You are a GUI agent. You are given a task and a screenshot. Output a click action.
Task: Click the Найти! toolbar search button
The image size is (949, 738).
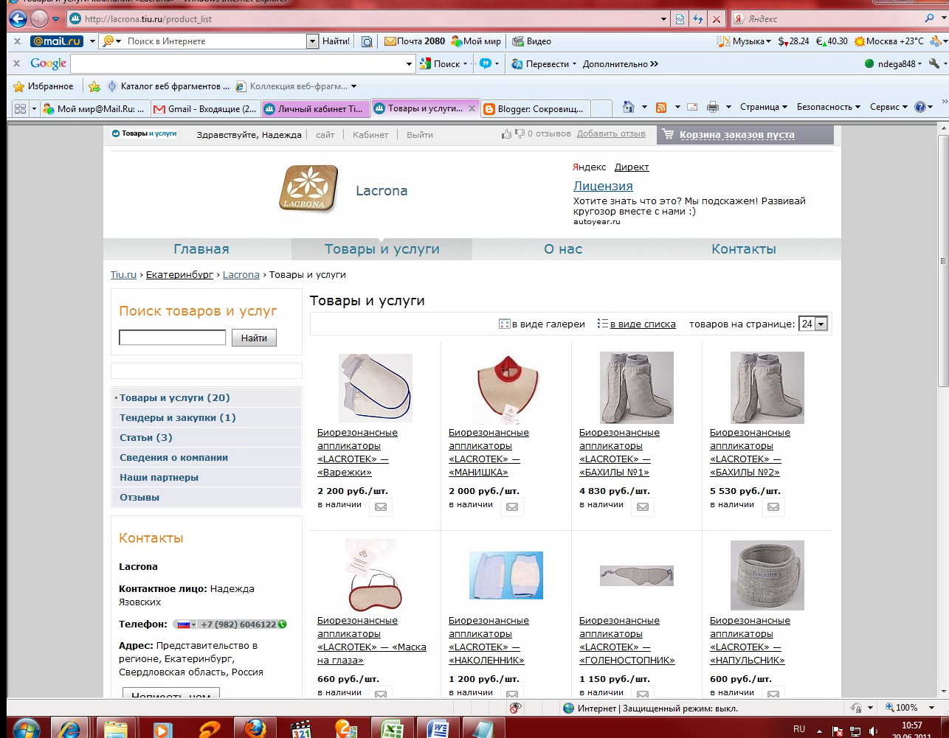coord(336,41)
